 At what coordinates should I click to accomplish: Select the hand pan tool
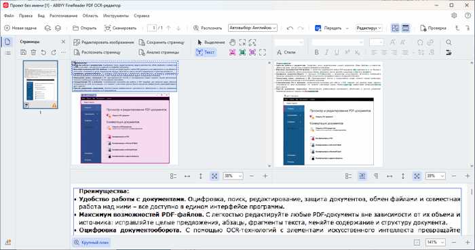[232, 42]
